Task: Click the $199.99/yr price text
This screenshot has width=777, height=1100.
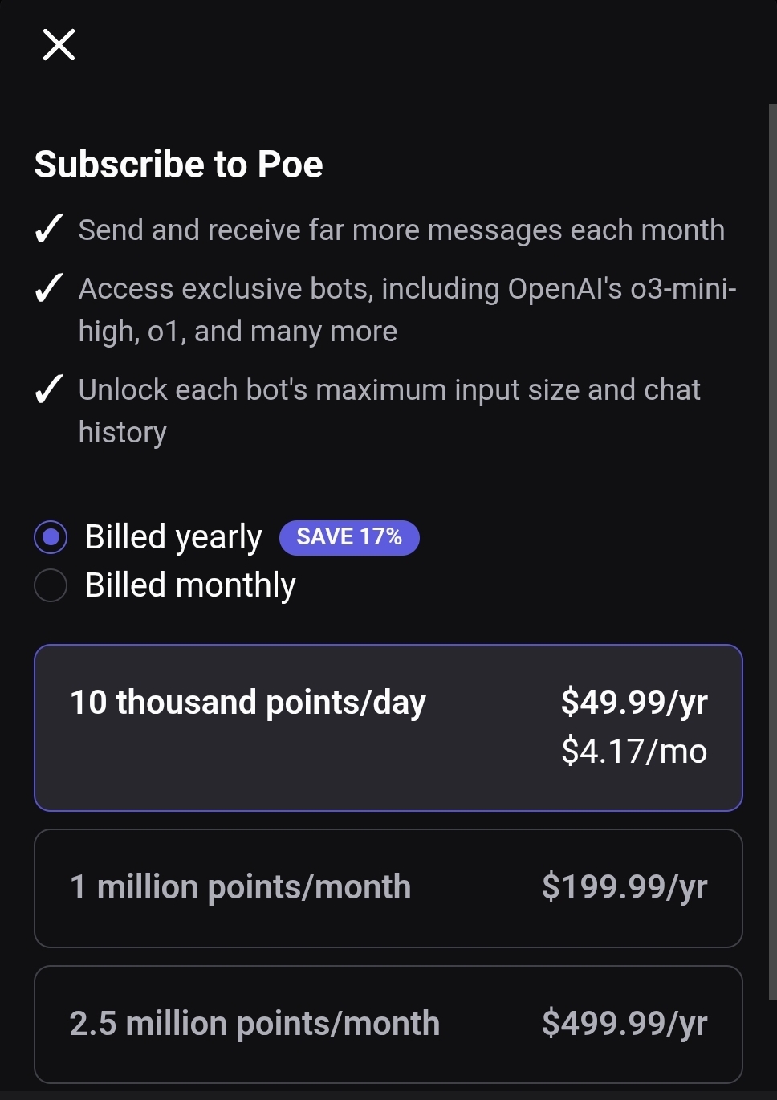Action: [x=624, y=887]
